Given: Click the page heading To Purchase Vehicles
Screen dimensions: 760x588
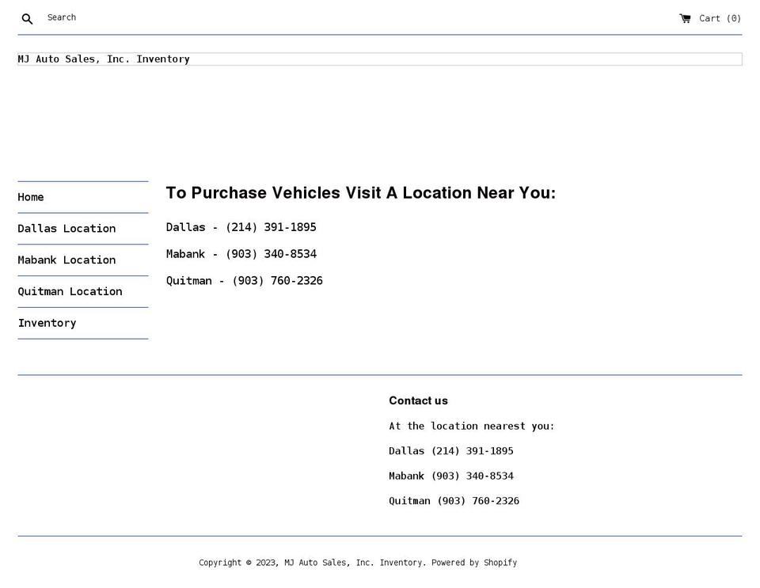Looking at the screenshot, I should (x=361, y=193).
